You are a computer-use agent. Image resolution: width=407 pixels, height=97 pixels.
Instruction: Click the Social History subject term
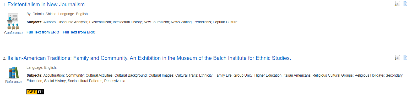[x=55, y=81]
